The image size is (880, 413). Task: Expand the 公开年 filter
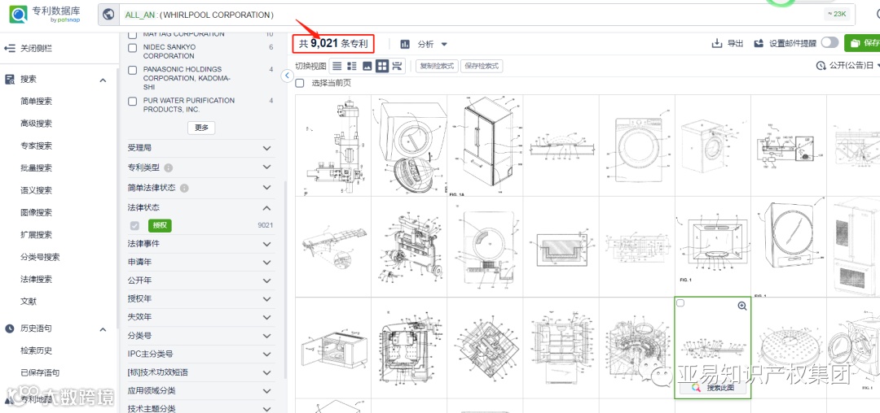(x=267, y=280)
